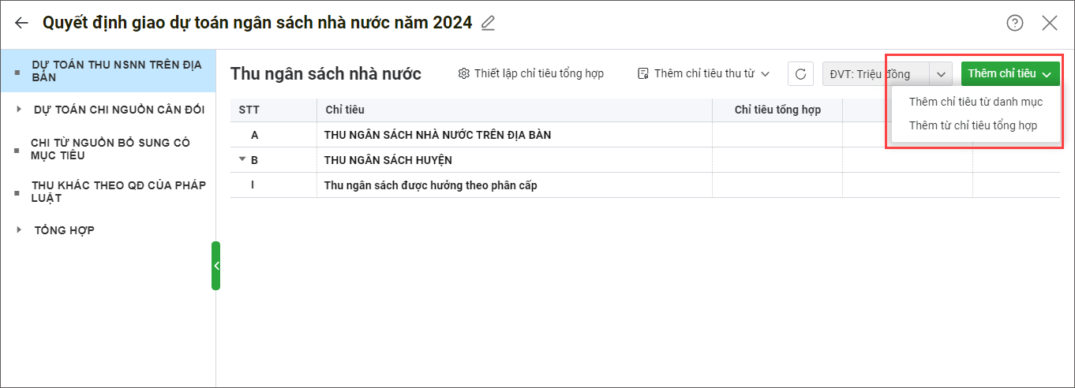Click the back arrow icon
This screenshot has height=388, width=1075.
pyautogui.click(x=21, y=23)
